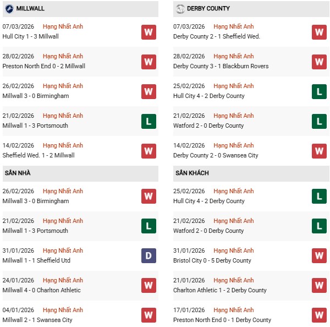
Task: Open the Preston North End 0-2 Millwall match
Action: [43, 66]
